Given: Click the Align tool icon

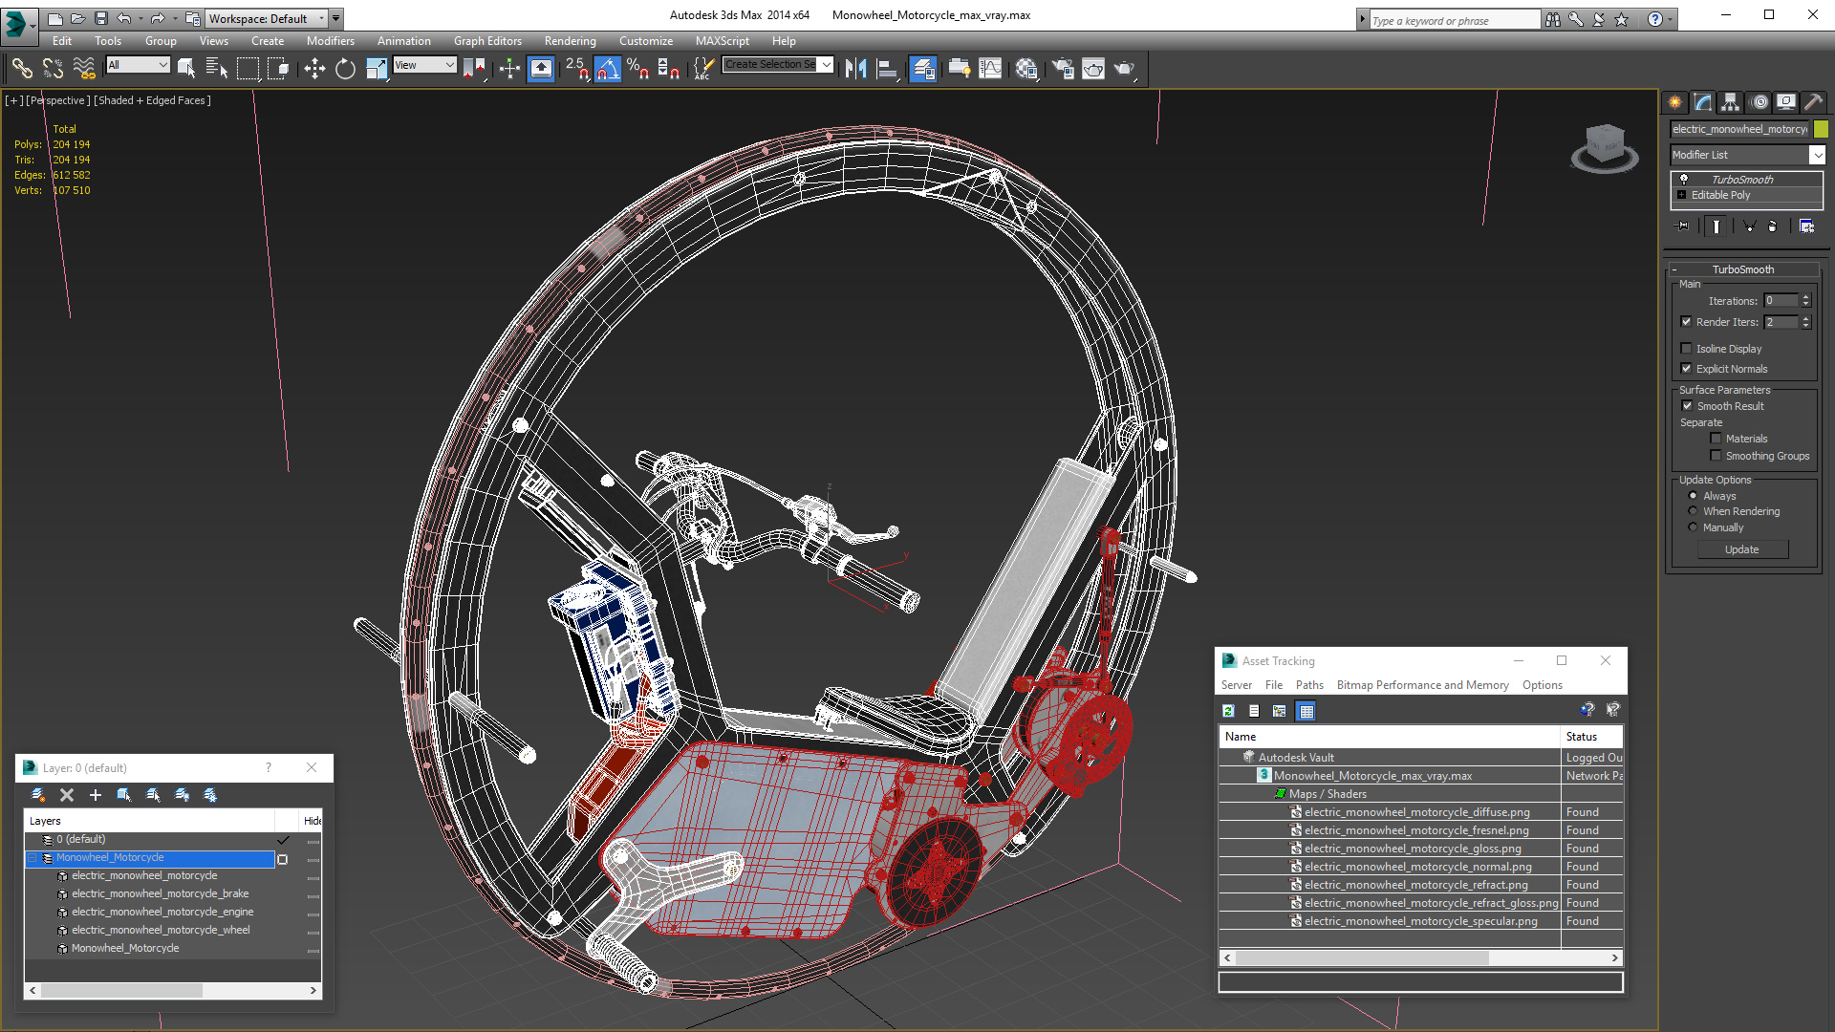Looking at the screenshot, I should point(888,68).
